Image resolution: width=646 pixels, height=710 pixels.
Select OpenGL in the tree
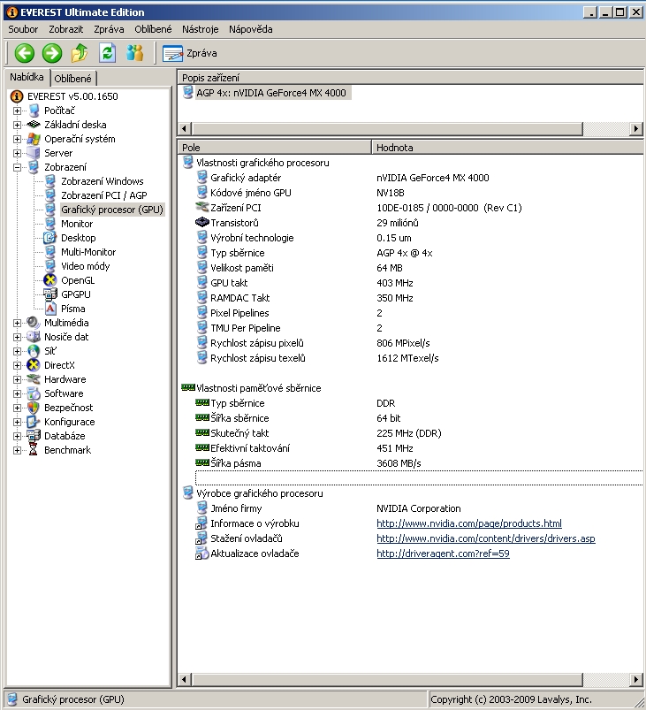click(x=77, y=280)
